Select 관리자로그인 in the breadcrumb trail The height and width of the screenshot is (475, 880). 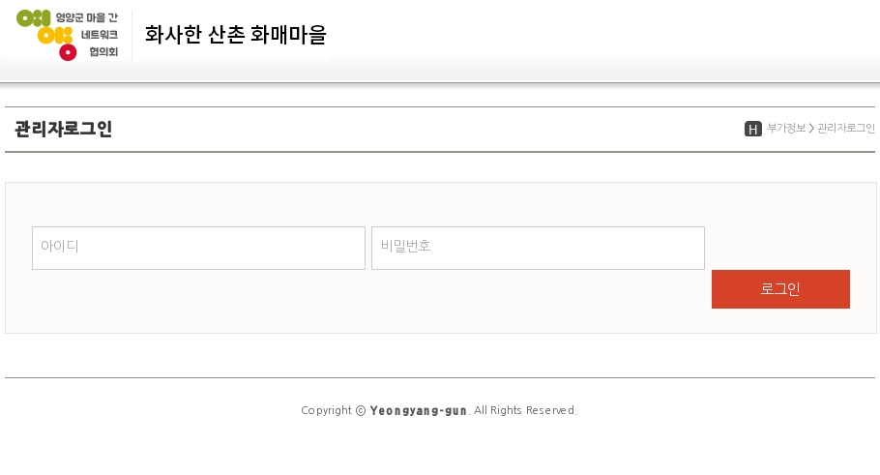pyautogui.click(x=846, y=129)
